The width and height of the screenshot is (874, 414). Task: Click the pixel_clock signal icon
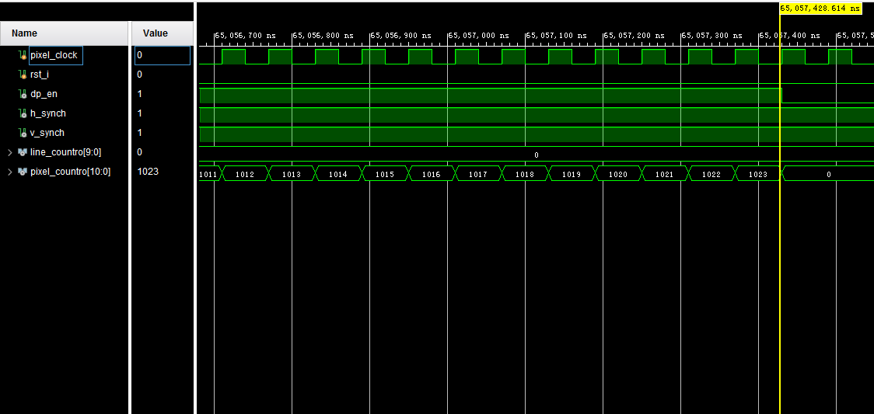coord(23,55)
